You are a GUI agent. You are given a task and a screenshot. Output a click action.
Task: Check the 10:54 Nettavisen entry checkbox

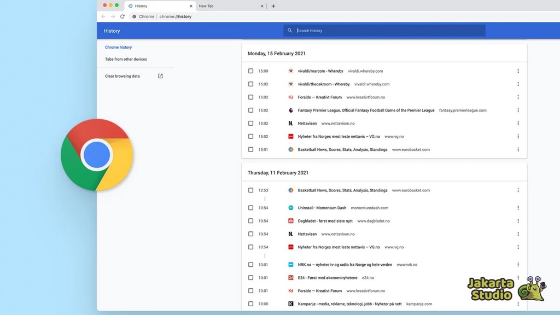click(x=250, y=234)
